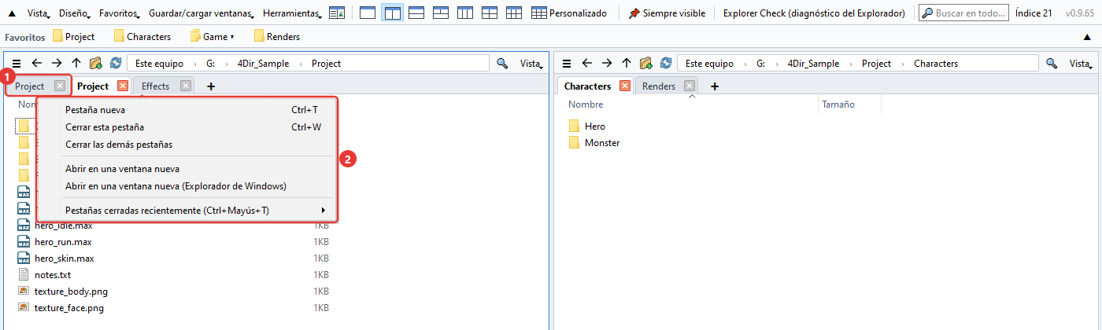Open search in the right pane
This screenshot has width=1102, height=330.
(x=1052, y=64)
